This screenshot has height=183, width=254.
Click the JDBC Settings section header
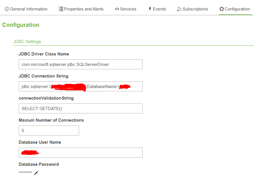pyautogui.click(x=27, y=42)
